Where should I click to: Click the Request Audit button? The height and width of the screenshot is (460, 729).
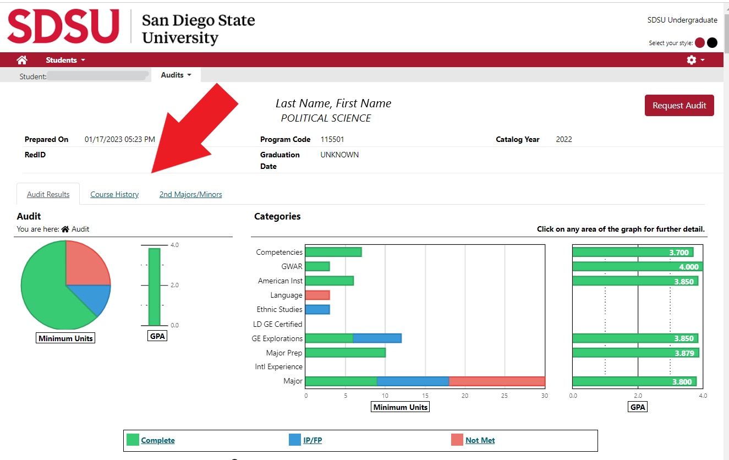click(679, 106)
